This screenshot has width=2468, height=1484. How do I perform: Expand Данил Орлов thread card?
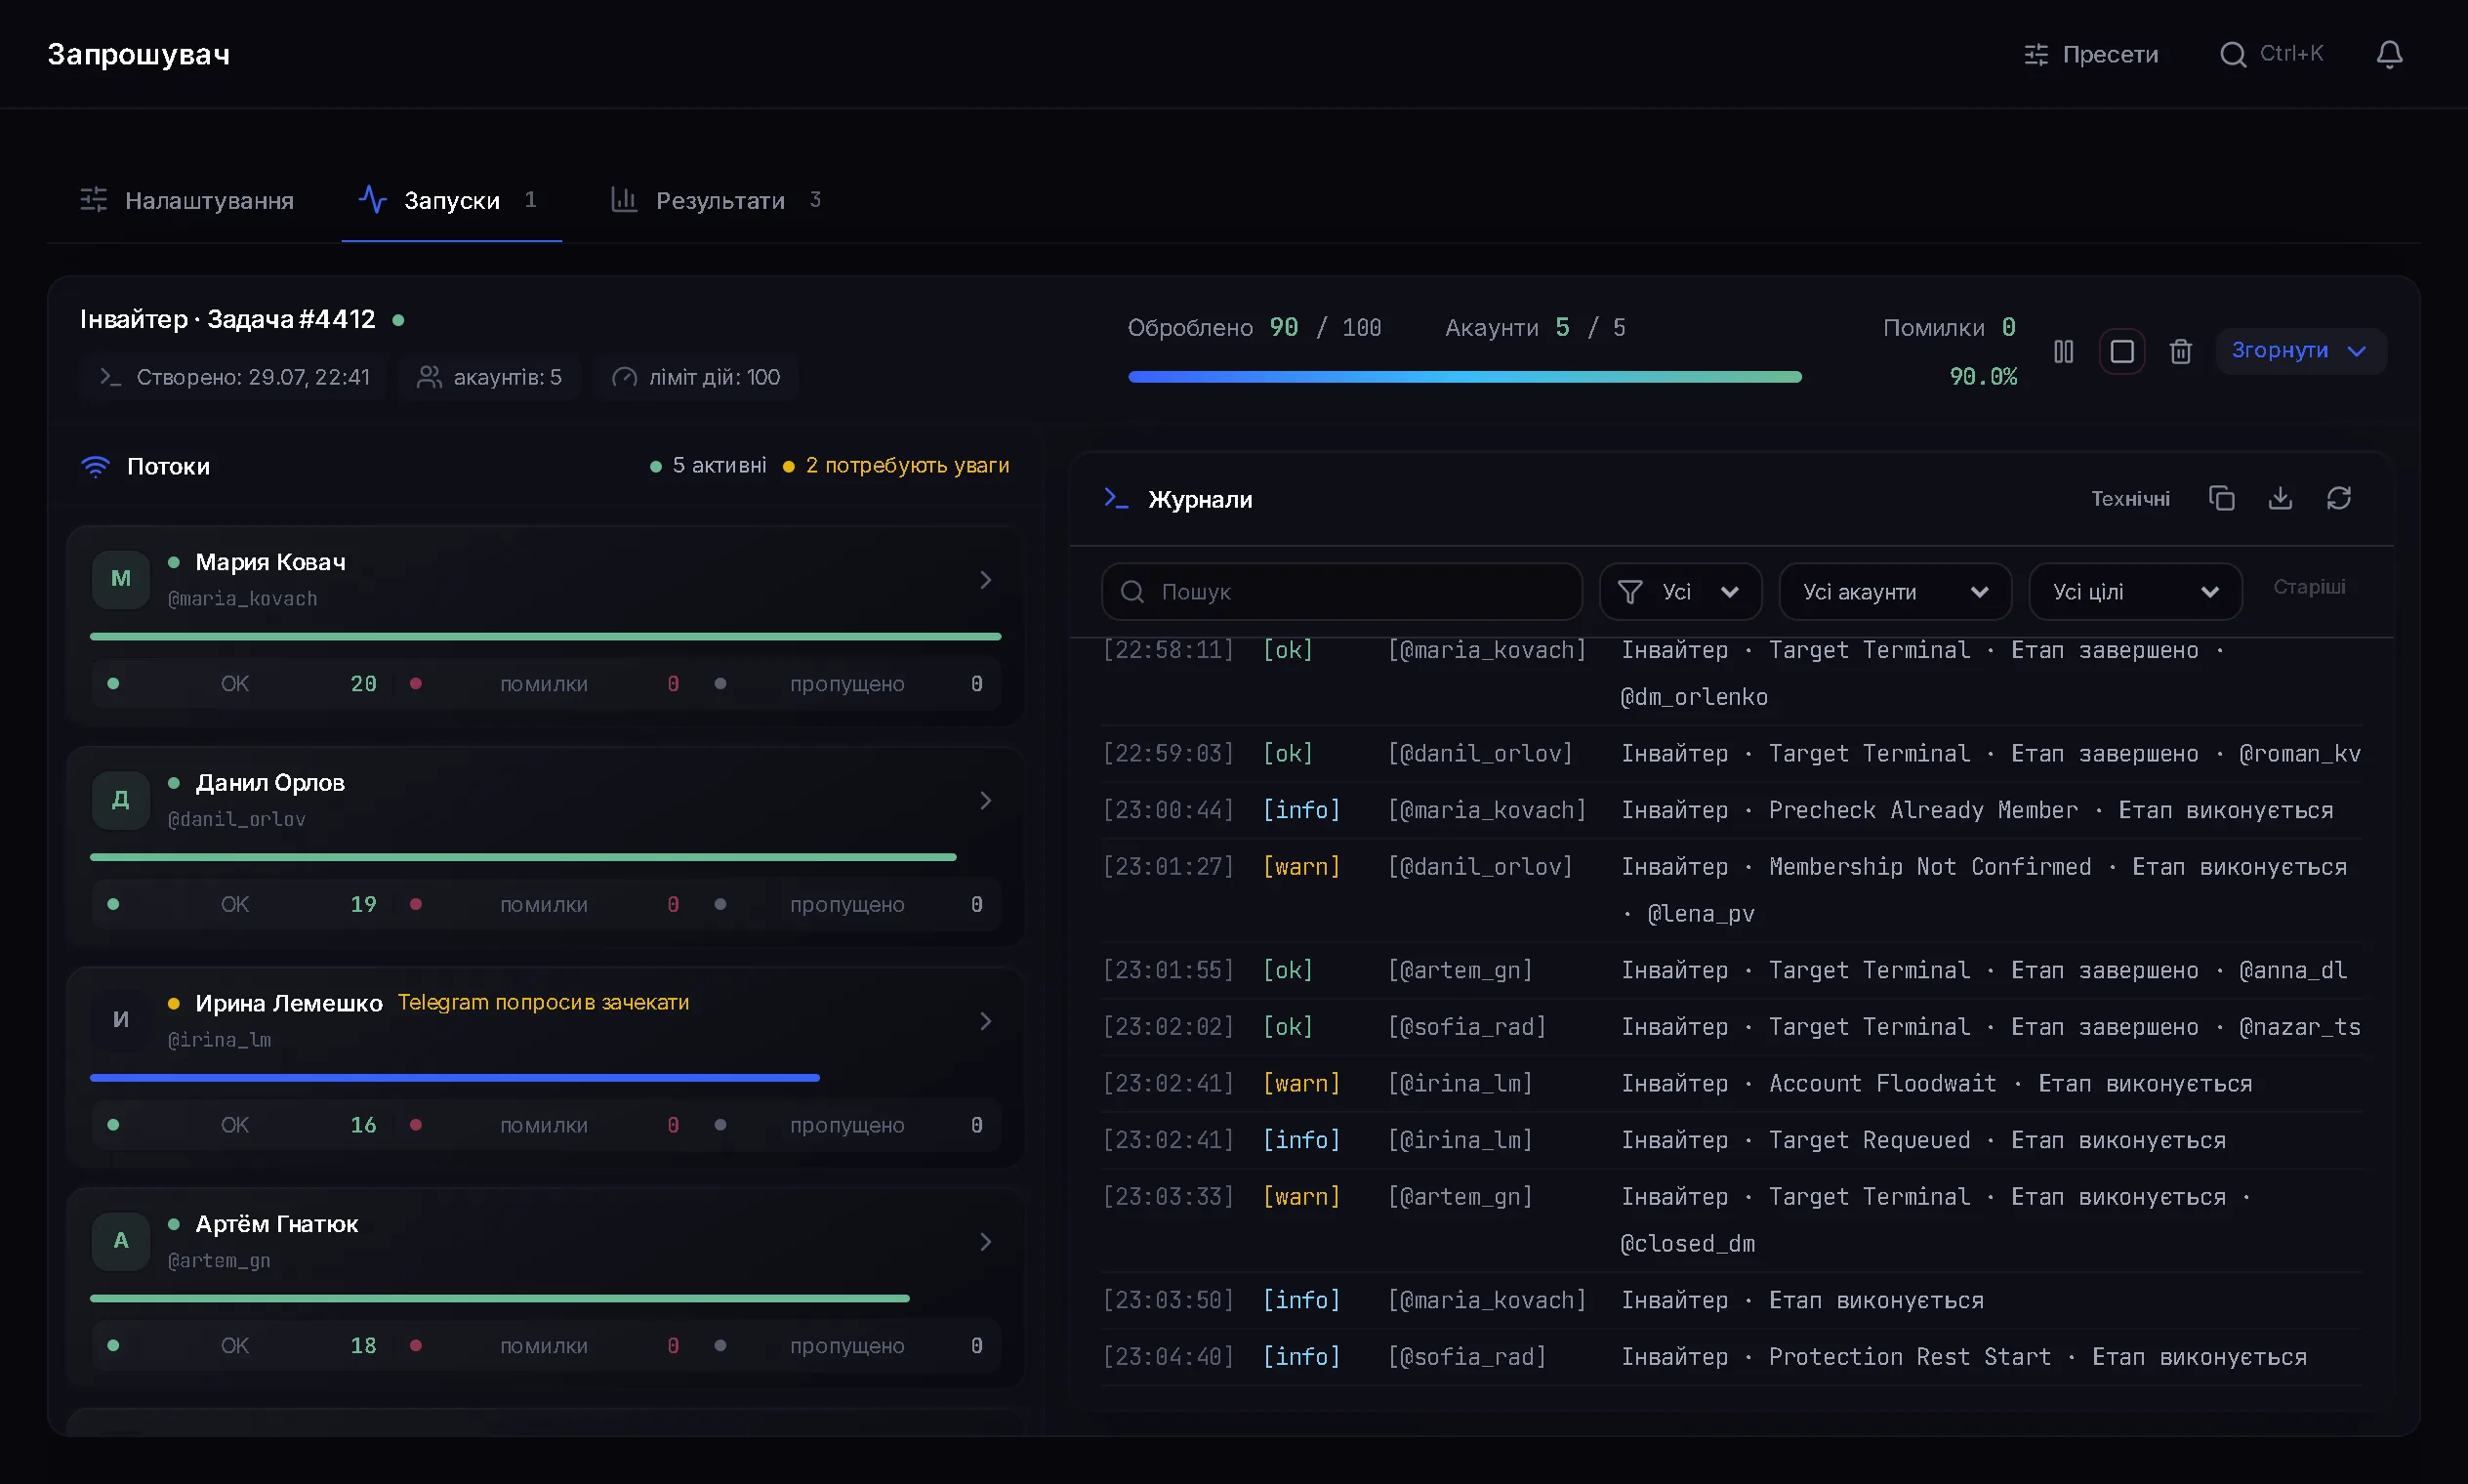point(985,801)
